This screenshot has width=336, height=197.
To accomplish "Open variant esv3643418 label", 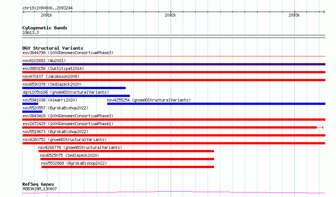I will click(68, 116).
